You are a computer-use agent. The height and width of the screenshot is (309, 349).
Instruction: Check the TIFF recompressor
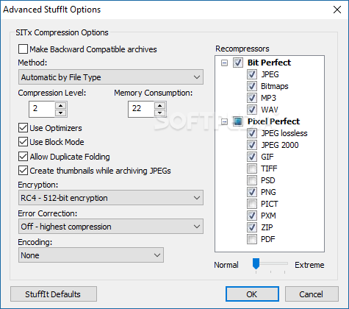point(252,168)
